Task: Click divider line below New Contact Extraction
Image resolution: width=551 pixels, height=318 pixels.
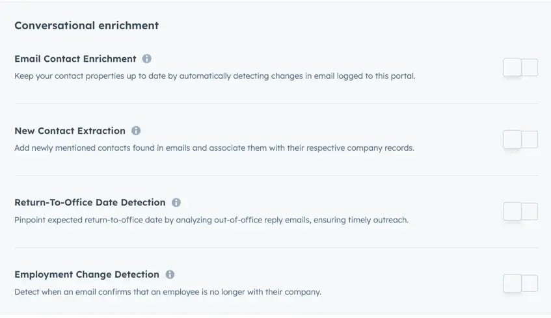Action: 276,176
